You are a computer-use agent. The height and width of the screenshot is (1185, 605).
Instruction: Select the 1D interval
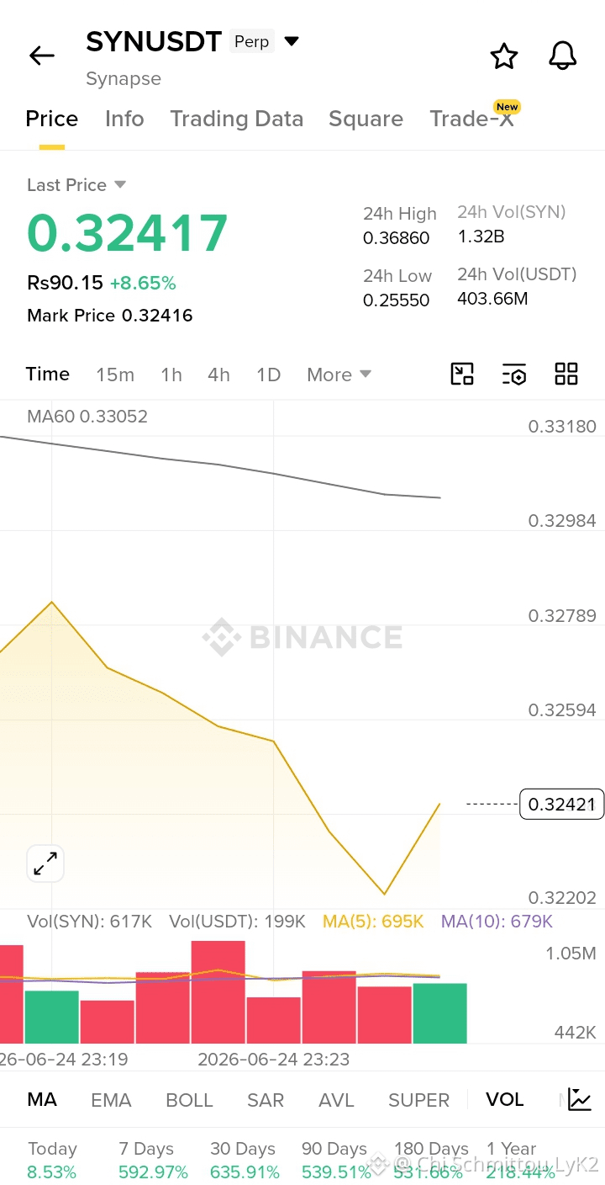(268, 375)
